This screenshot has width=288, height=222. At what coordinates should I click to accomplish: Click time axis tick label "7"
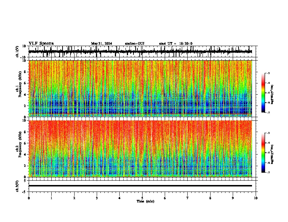(188, 198)
